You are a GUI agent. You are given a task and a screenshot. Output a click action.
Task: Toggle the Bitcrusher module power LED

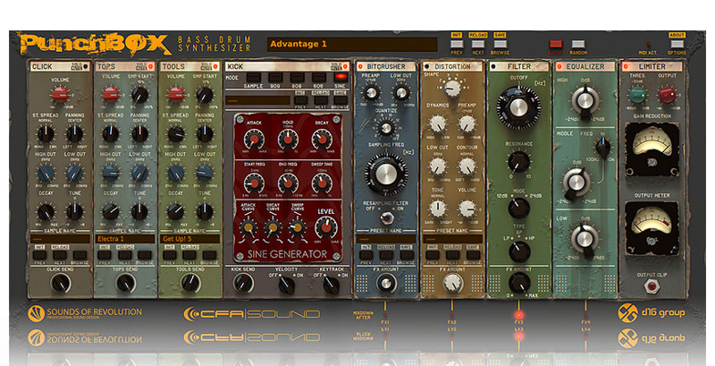(359, 66)
